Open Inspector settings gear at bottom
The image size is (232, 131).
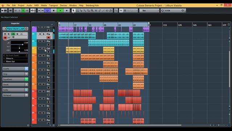point(28,125)
